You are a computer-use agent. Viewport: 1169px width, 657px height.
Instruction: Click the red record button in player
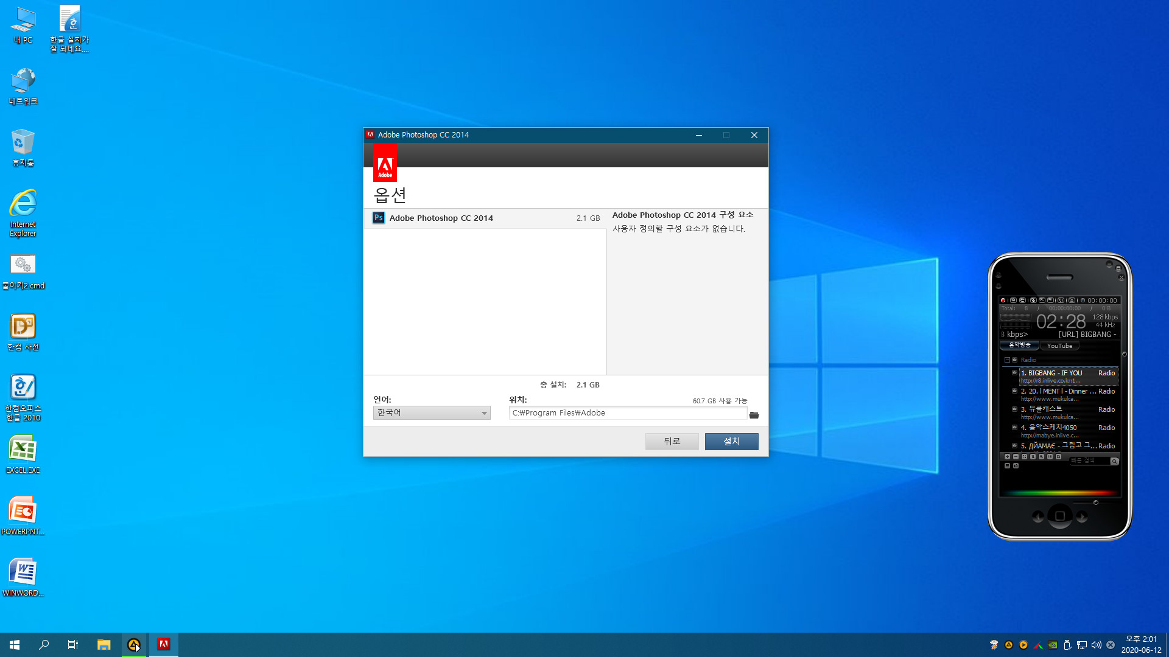click(x=1003, y=301)
